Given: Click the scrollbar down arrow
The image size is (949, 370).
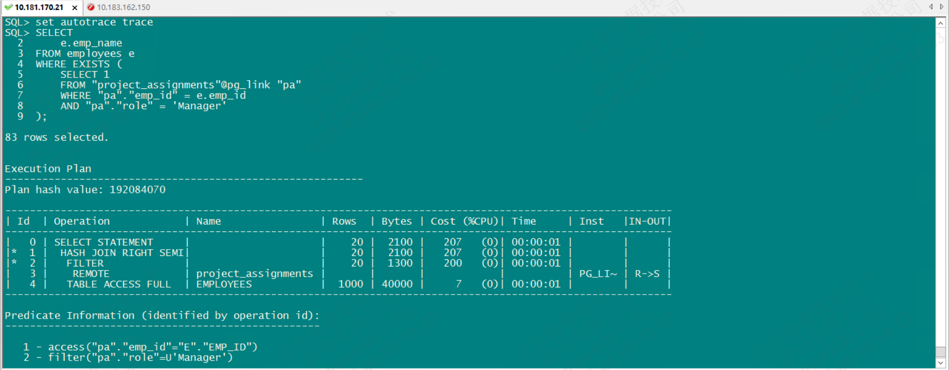Looking at the screenshot, I should tap(941, 363).
